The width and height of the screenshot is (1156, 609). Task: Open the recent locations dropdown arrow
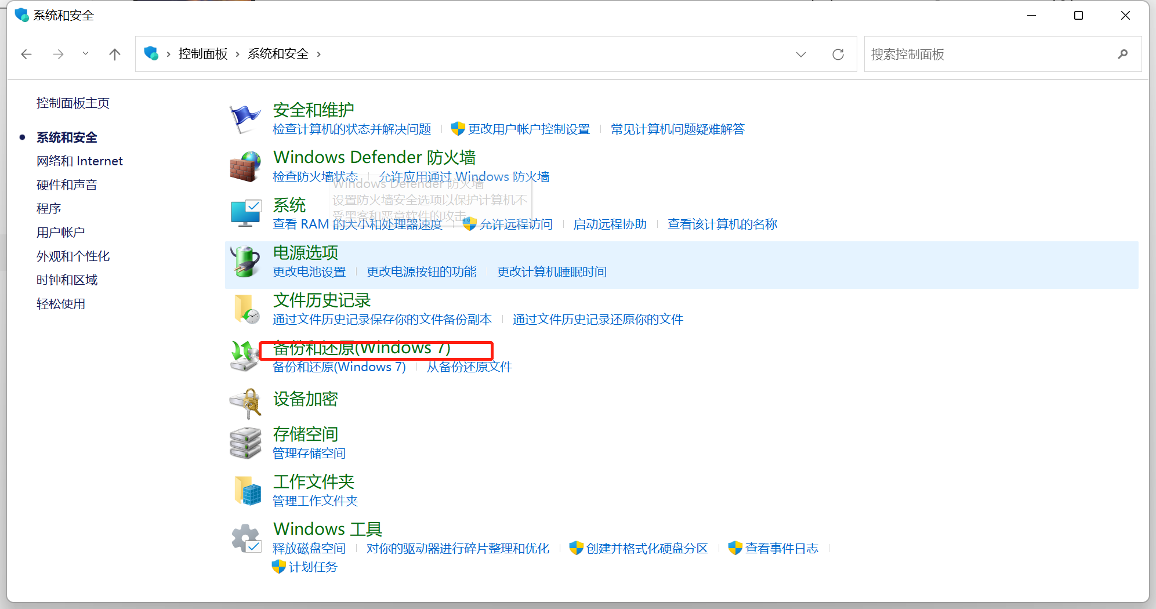tap(85, 53)
